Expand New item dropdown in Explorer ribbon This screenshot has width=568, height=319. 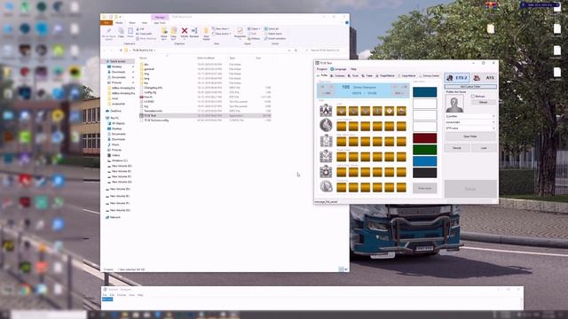click(221, 29)
